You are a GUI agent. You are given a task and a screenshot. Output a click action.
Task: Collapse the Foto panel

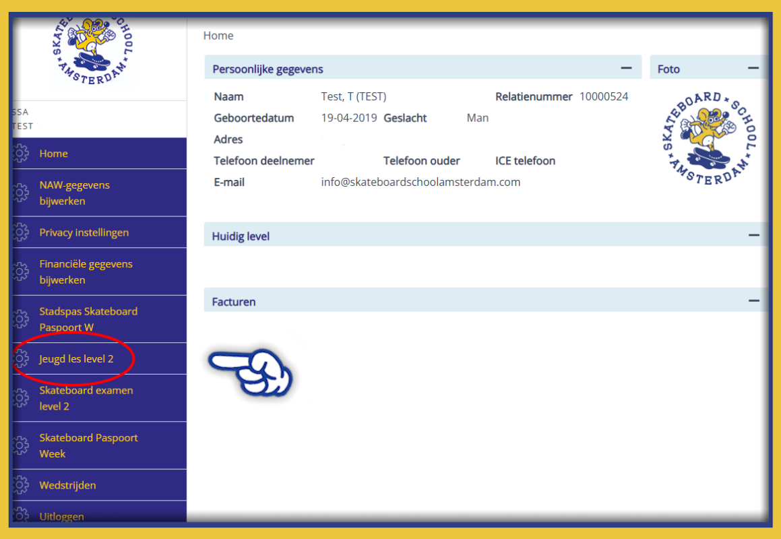pos(753,68)
